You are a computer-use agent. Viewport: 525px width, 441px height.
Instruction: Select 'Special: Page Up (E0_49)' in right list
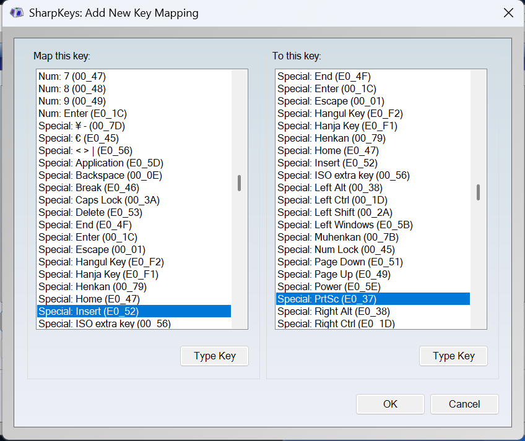tap(373, 275)
